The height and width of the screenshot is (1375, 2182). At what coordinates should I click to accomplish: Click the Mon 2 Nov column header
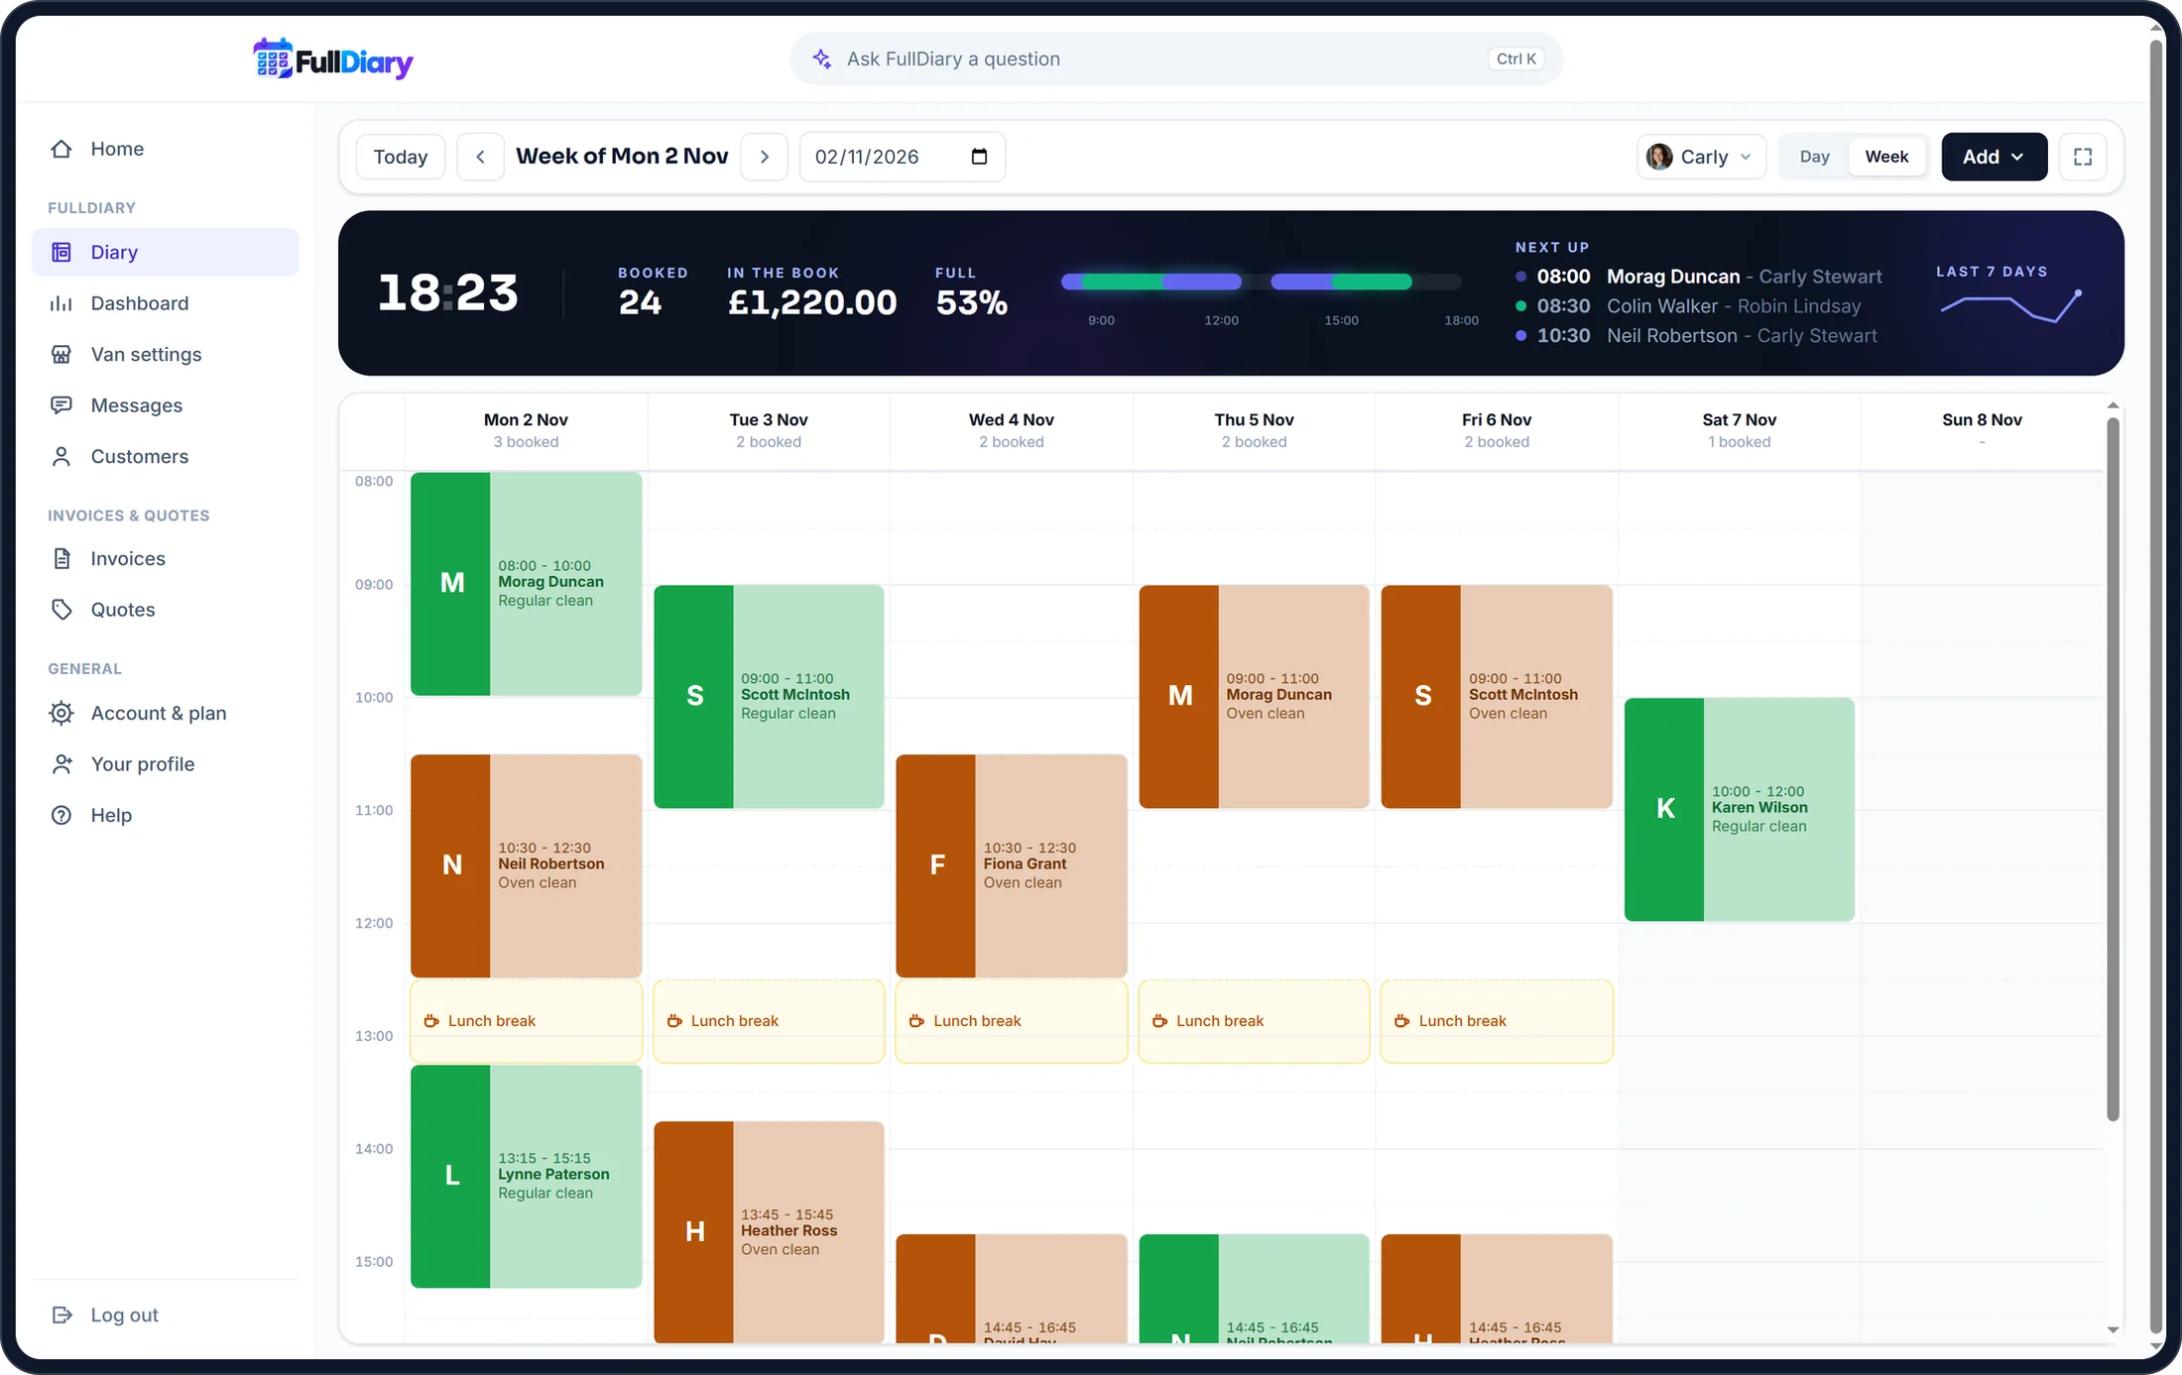click(526, 430)
